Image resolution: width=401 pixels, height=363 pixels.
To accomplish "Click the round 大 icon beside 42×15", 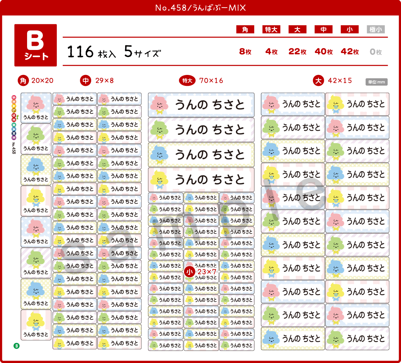I will (318, 81).
